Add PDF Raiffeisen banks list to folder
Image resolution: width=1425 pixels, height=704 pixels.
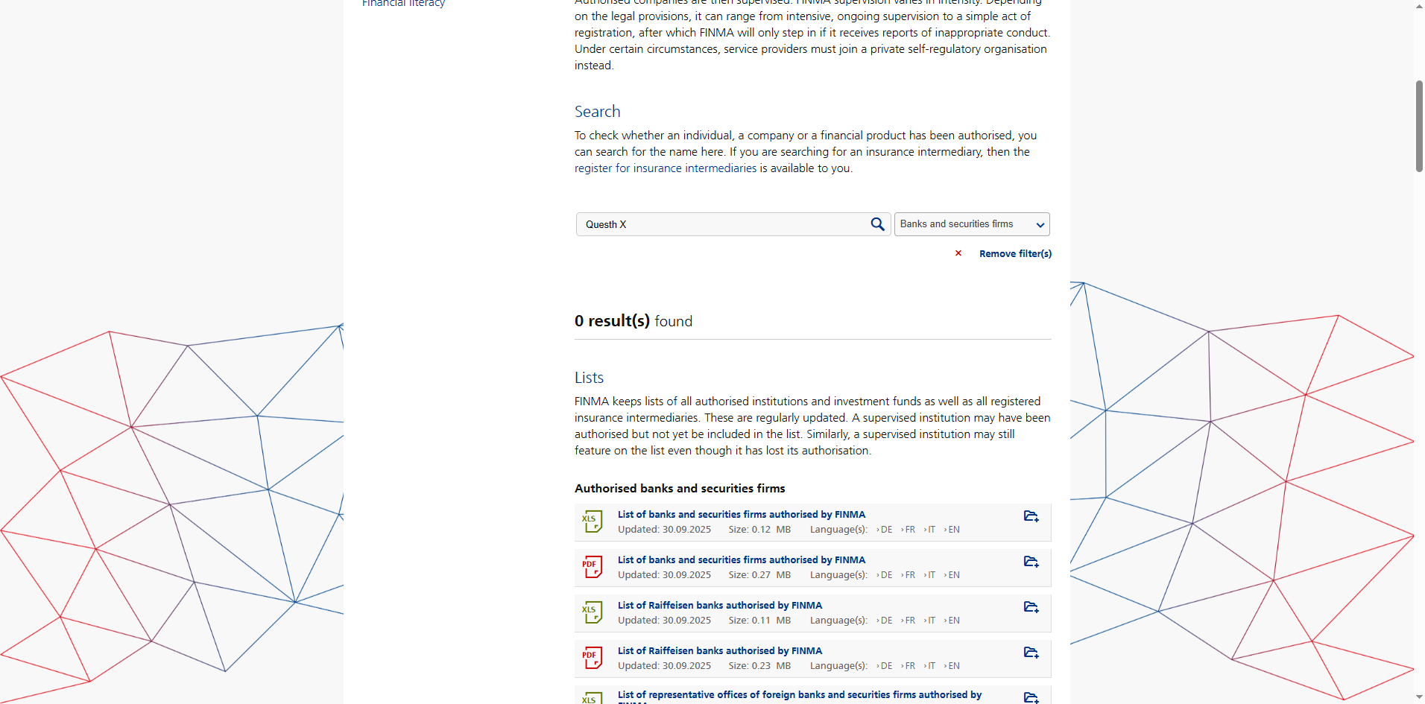pyautogui.click(x=1031, y=653)
